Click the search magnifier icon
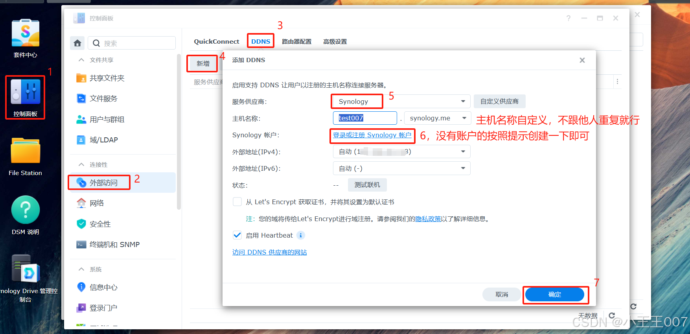Screen dimensions: 690x334 pos(96,43)
